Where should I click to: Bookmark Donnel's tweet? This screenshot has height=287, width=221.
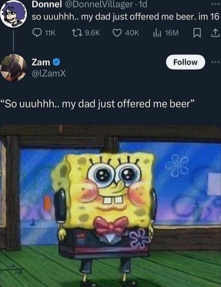coord(197,33)
